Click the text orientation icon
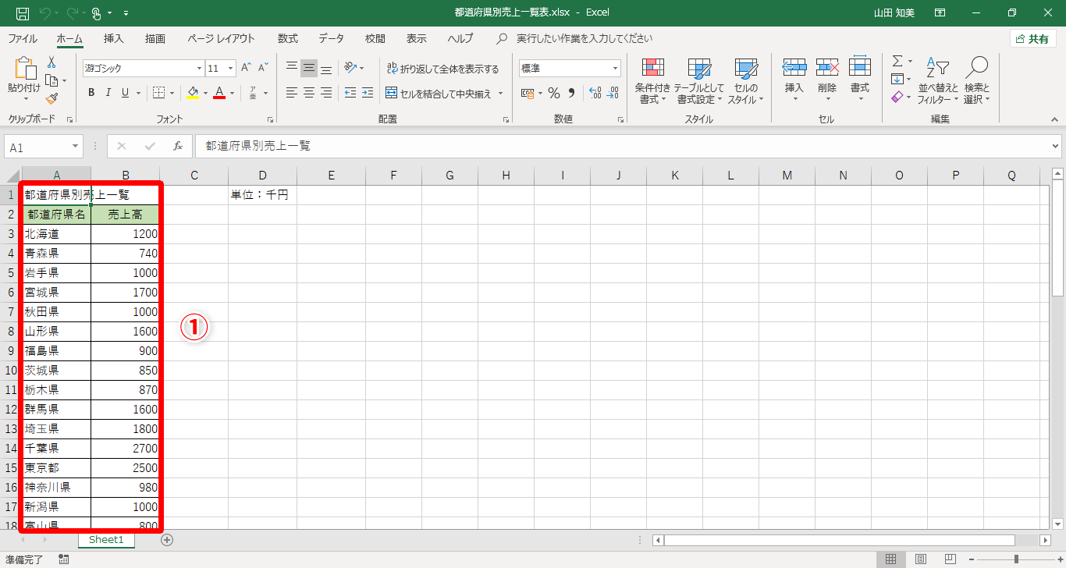Image resolution: width=1066 pixels, height=568 pixels. pos(351,68)
